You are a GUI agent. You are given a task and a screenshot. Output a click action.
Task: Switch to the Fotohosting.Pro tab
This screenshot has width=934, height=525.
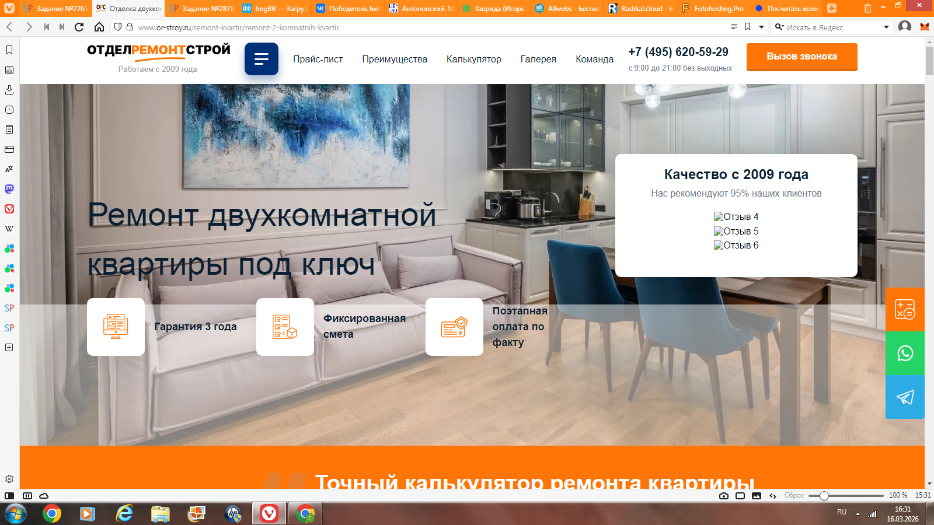[x=713, y=8]
